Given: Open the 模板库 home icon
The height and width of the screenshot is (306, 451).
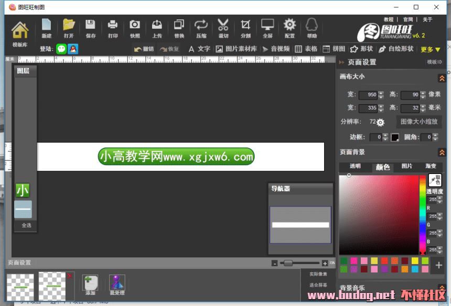Looking at the screenshot, I should [x=20, y=34].
